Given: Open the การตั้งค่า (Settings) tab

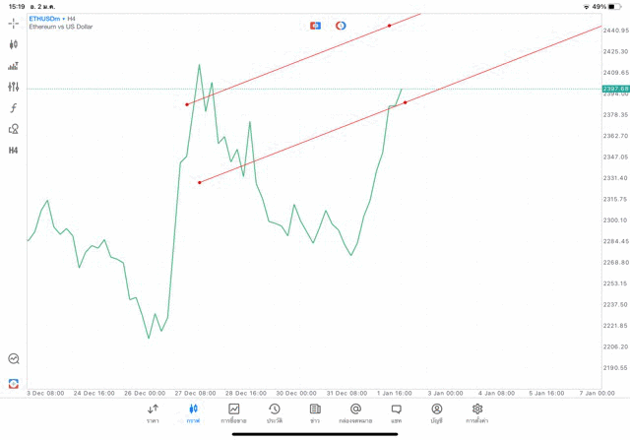Looking at the screenshot, I should (477, 413).
